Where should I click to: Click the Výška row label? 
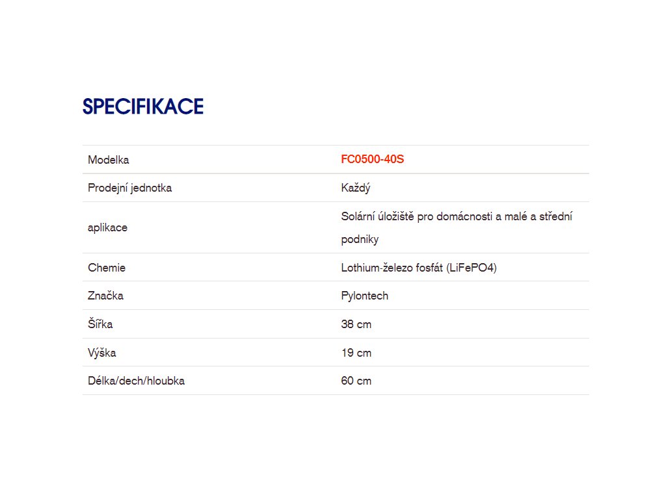pos(102,353)
